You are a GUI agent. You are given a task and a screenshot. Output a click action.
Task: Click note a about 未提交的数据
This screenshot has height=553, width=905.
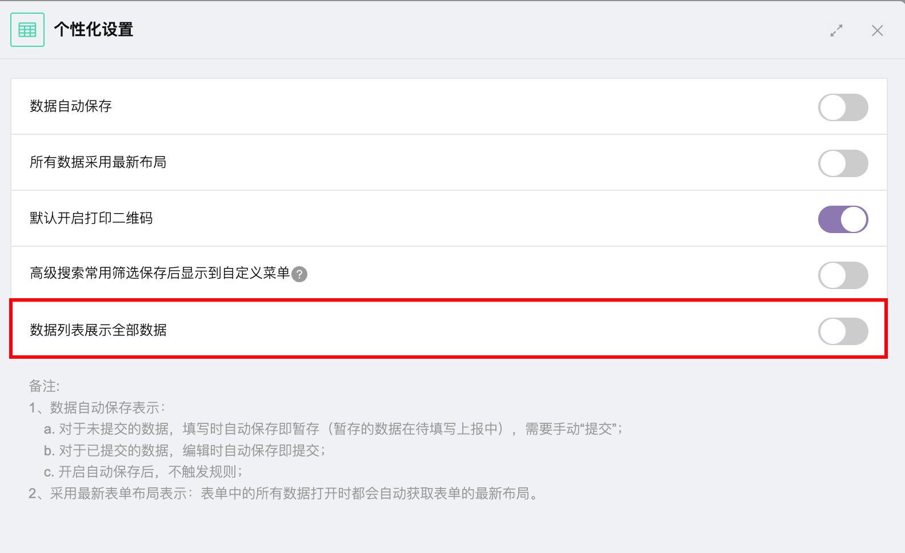pos(333,429)
